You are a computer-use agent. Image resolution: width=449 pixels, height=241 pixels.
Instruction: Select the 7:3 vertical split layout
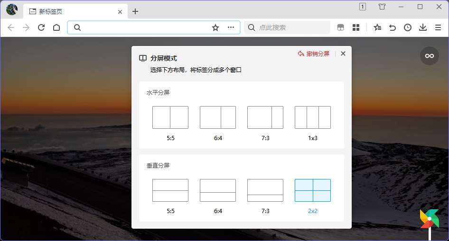click(265, 190)
